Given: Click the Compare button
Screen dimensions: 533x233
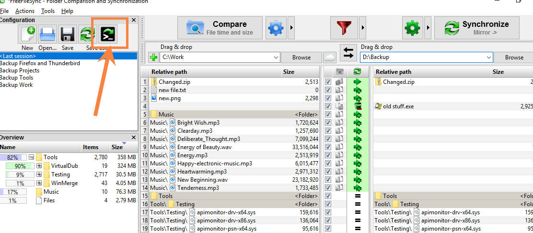Looking at the screenshot, I should coord(220,28).
